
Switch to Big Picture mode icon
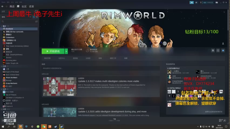[217, 3]
